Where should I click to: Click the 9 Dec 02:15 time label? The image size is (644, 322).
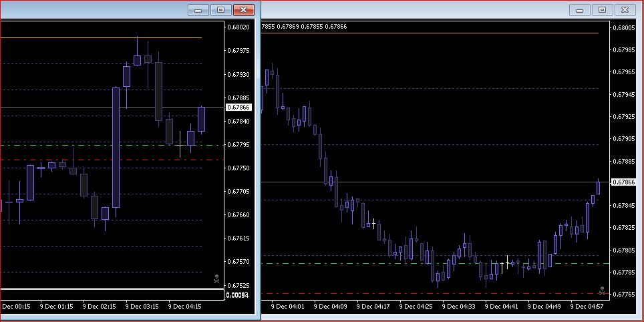coord(99,307)
